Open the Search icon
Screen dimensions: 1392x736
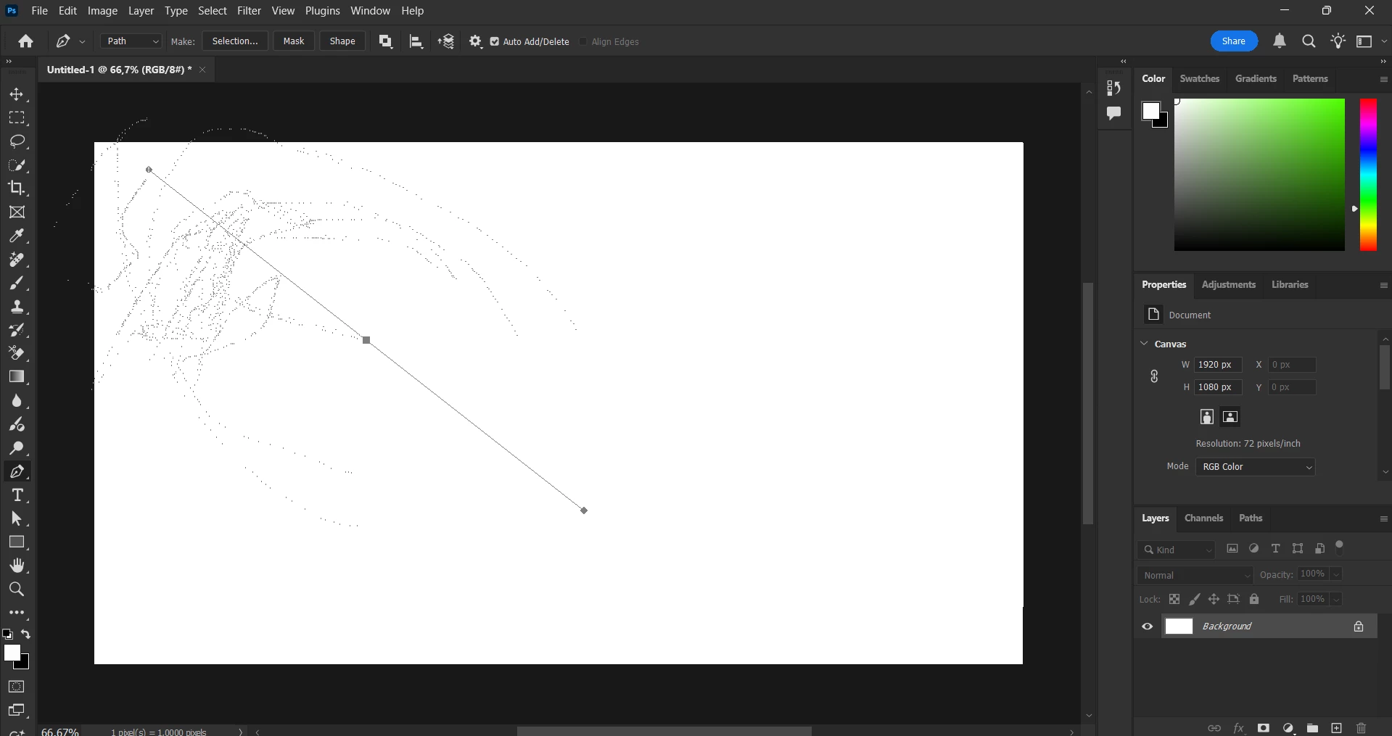(1309, 41)
